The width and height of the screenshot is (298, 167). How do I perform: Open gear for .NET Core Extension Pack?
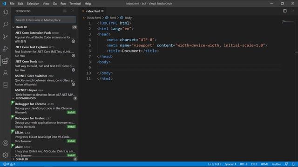pos(74,41)
